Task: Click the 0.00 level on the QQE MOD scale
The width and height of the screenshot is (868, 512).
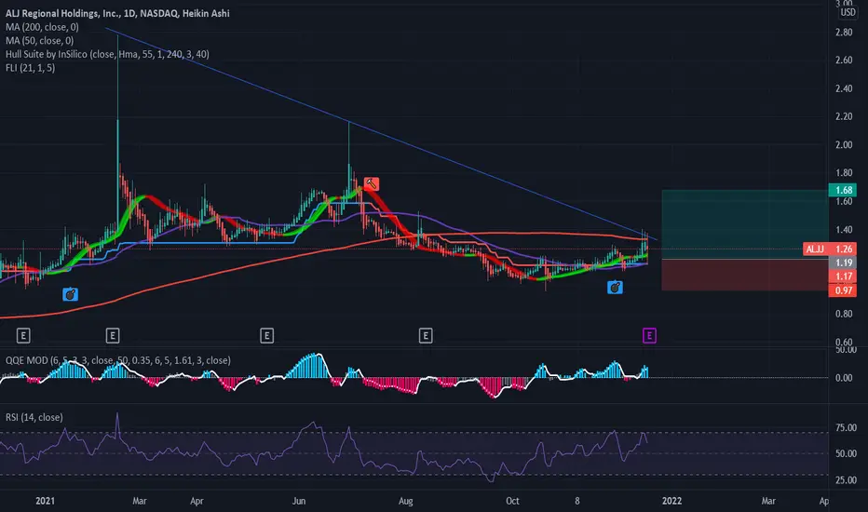Action: 844,378
